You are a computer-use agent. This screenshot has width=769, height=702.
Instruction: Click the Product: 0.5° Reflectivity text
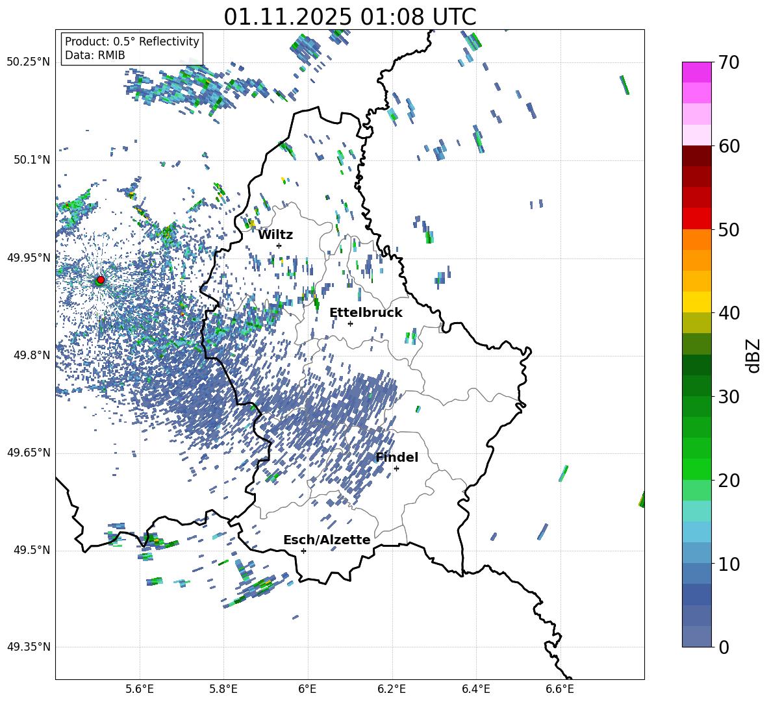click(x=132, y=42)
